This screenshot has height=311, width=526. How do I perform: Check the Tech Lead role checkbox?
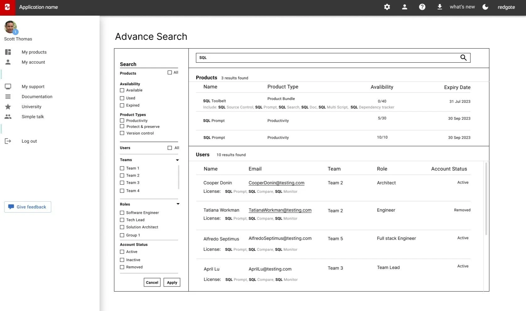122,220
